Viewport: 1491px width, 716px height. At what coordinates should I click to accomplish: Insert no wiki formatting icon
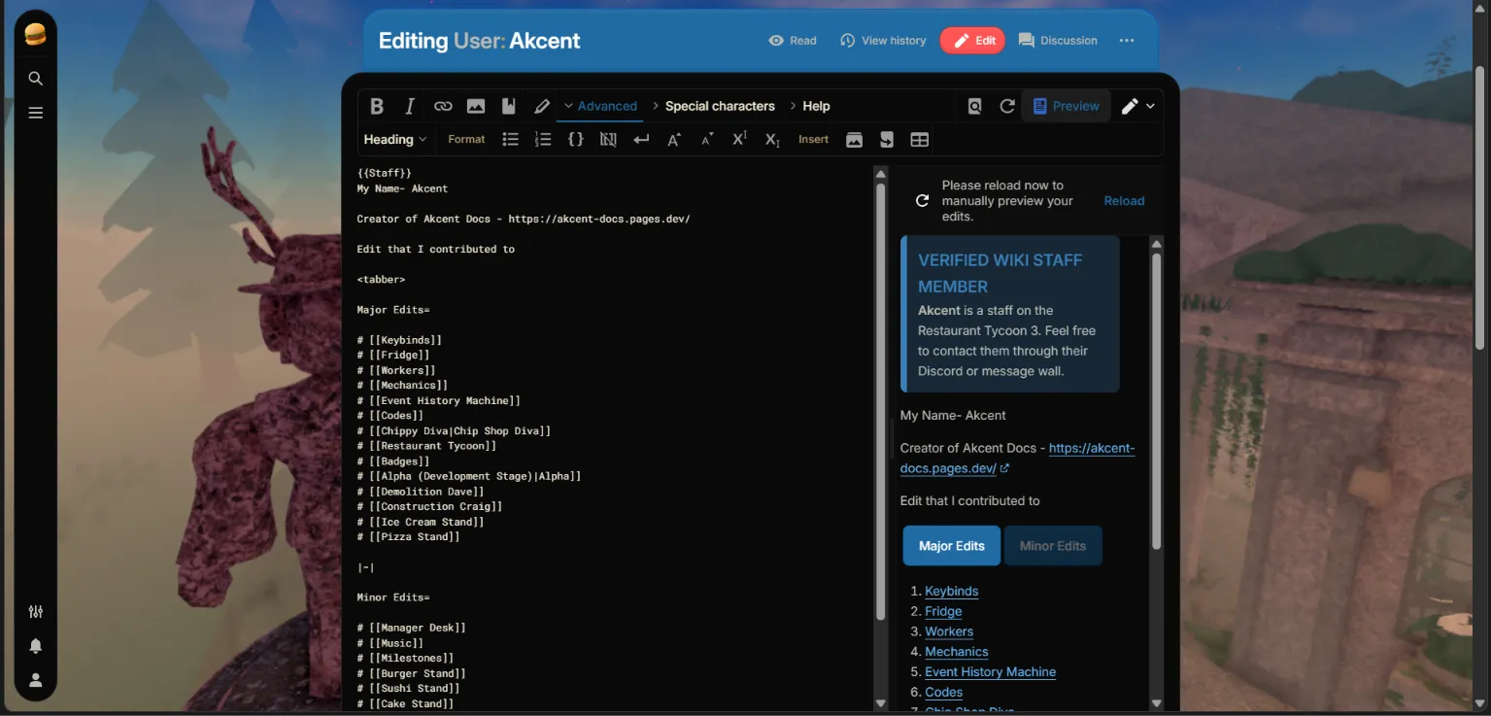tap(608, 140)
